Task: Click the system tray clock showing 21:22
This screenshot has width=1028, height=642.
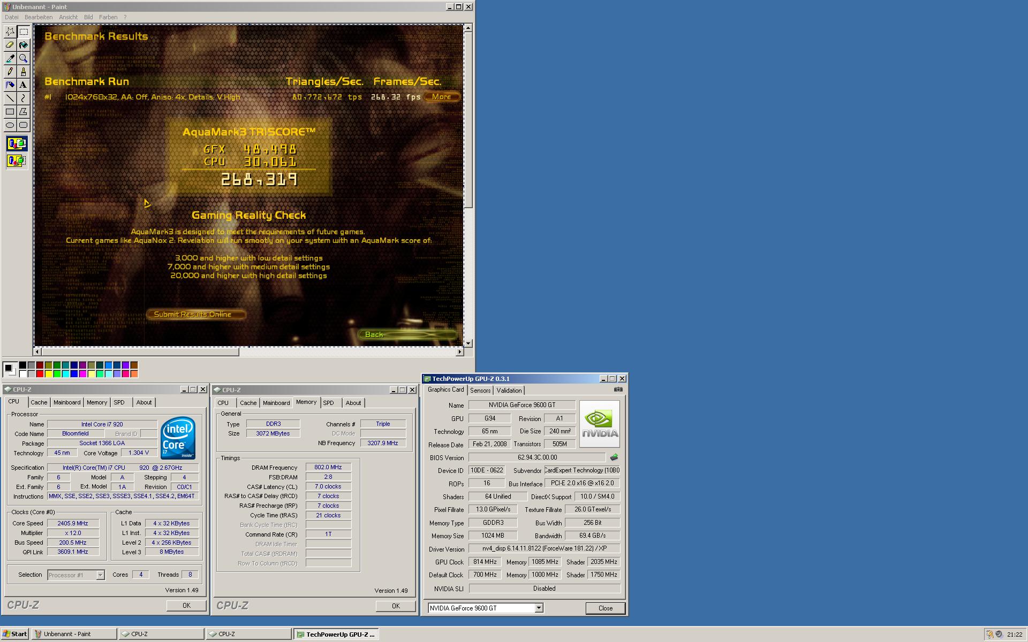Action: point(1014,635)
